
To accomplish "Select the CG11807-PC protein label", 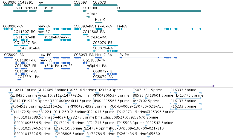I will pyautogui.click(x=25, y=60).
